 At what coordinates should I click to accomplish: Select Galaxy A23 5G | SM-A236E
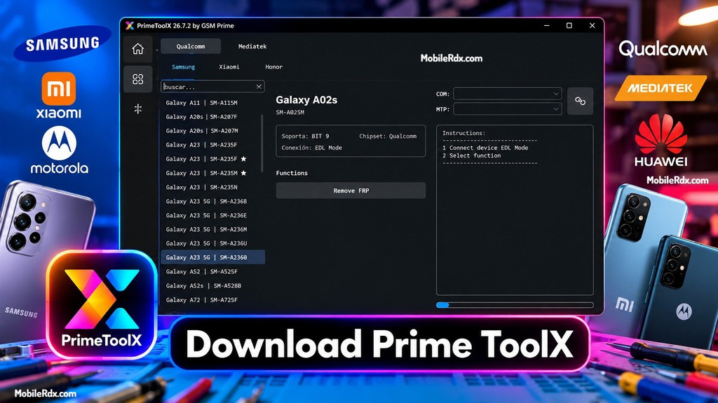[x=206, y=215]
